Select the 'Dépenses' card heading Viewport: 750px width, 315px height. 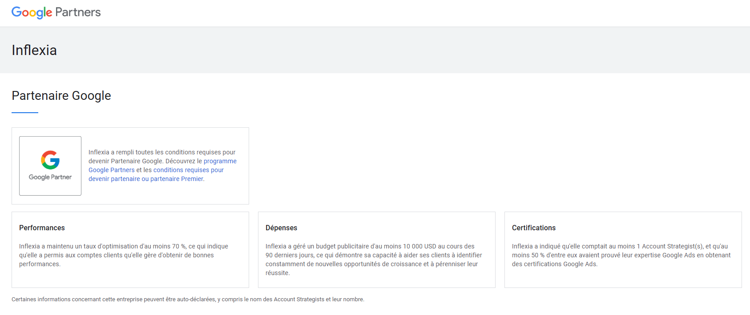point(281,228)
